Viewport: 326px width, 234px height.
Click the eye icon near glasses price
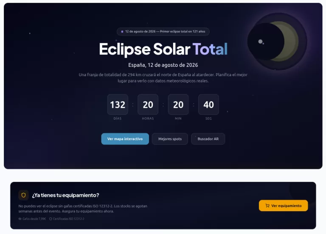20,219
